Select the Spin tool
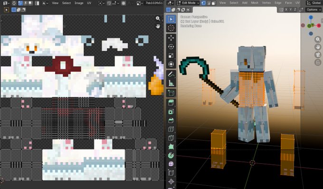 click(x=171, y=155)
